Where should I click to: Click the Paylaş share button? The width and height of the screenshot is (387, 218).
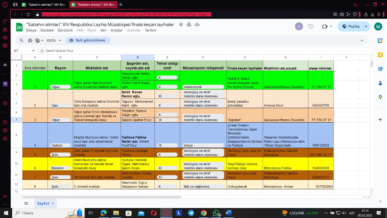[350, 27]
